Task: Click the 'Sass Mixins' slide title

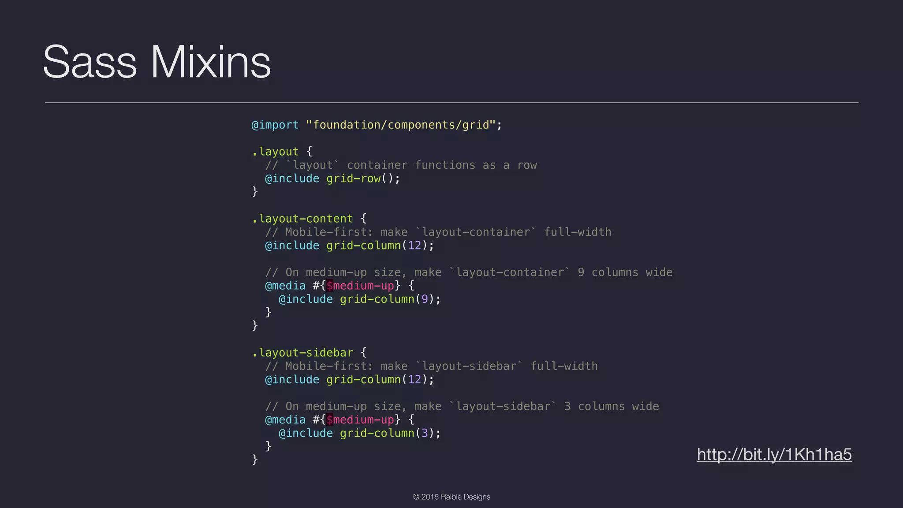Action: click(157, 62)
